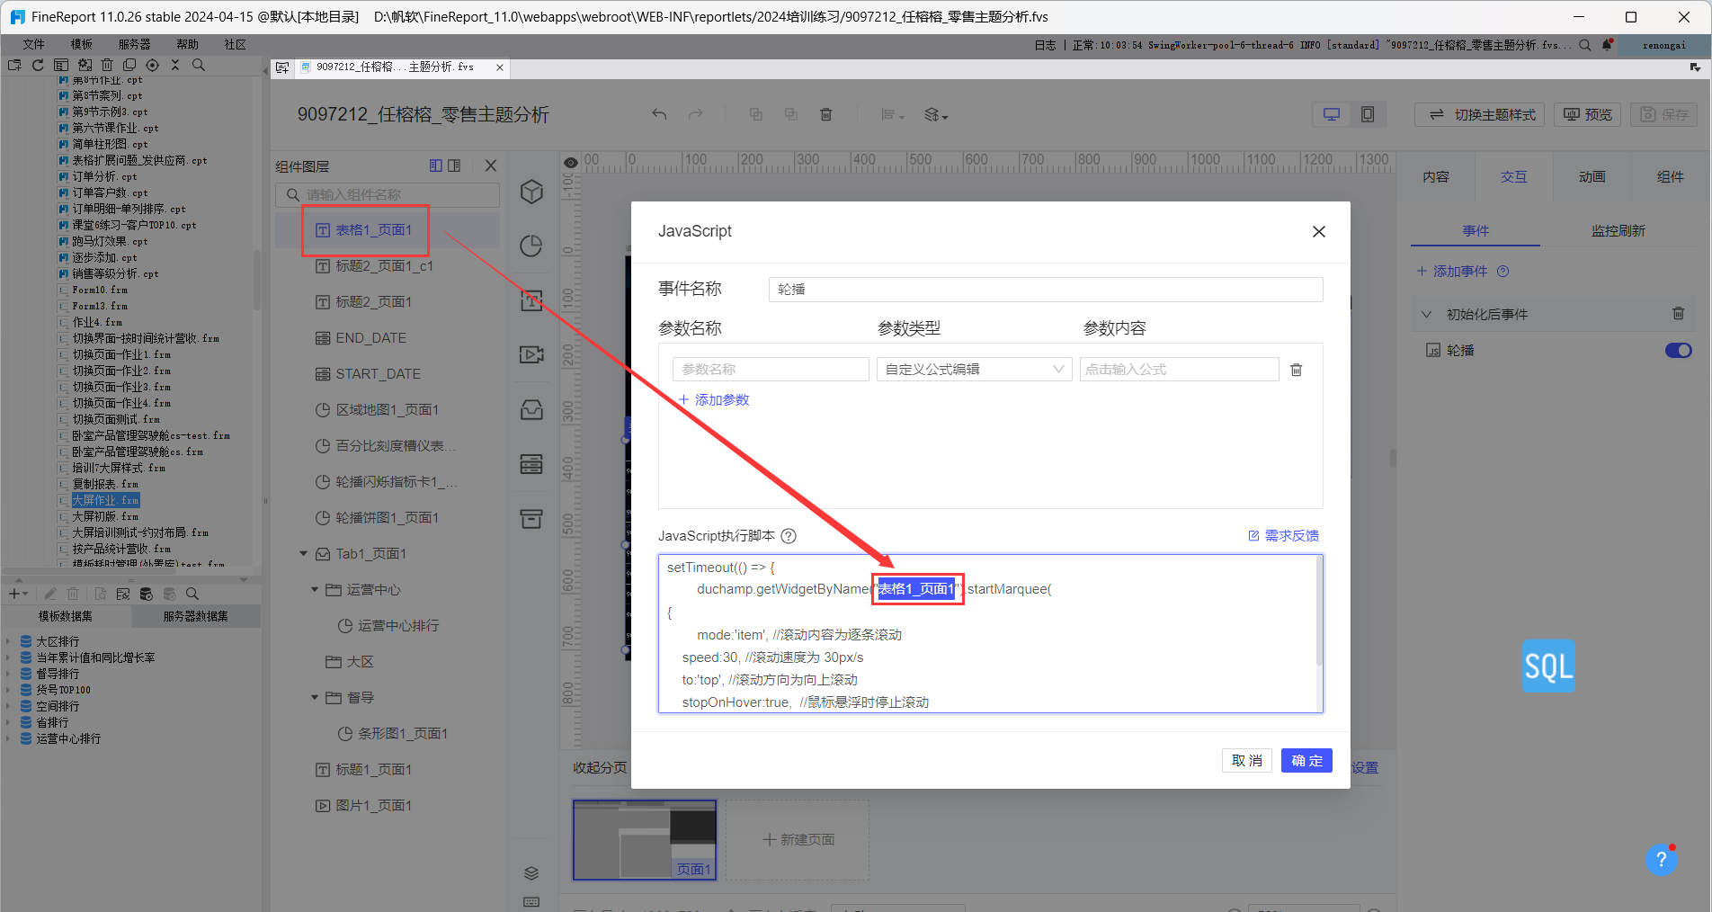1712x912 pixels.
Task: Collapse the 督导 layer folder
Action: tap(315, 698)
